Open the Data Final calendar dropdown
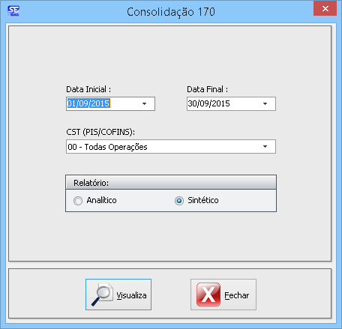 tap(265, 103)
